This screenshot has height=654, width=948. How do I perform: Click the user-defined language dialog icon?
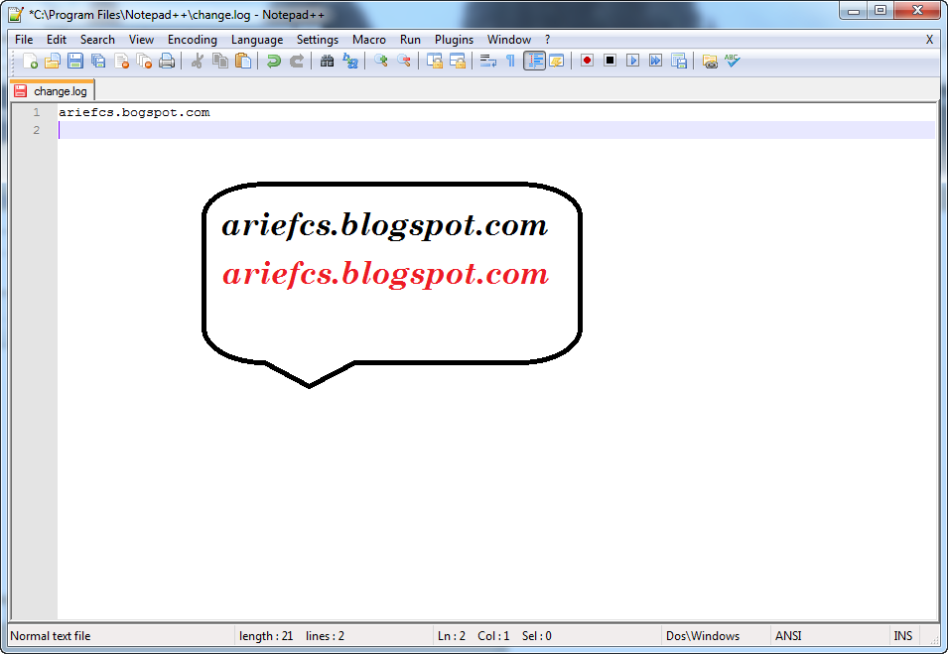click(x=557, y=61)
